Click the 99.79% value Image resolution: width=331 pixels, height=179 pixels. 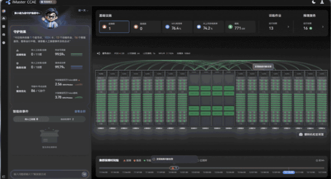tap(60, 67)
